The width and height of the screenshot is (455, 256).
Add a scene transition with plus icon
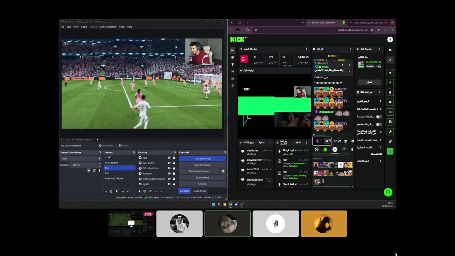(x=89, y=171)
